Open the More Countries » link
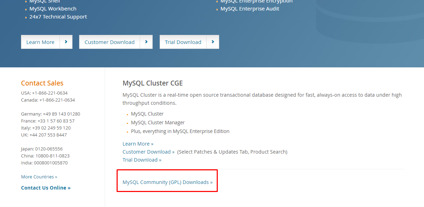Image resolution: width=424 pixels, height=207 pixels. 39,177
